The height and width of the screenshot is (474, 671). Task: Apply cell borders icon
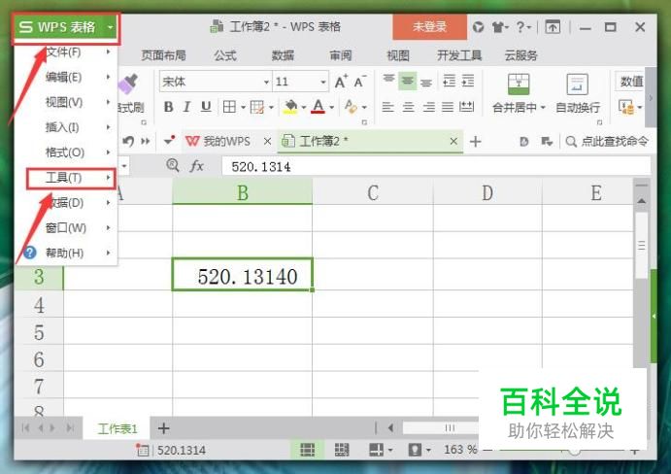[230, 107]
